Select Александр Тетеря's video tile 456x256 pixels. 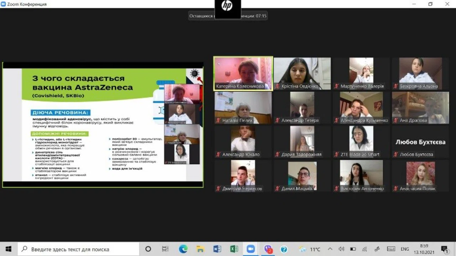(302, 108)
